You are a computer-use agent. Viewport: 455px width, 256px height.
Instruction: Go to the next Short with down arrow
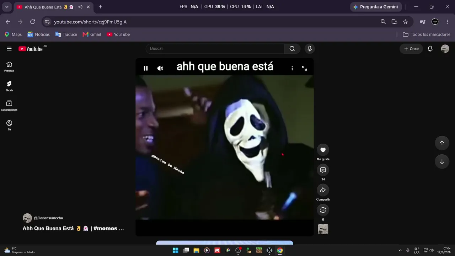click(442, 162)
